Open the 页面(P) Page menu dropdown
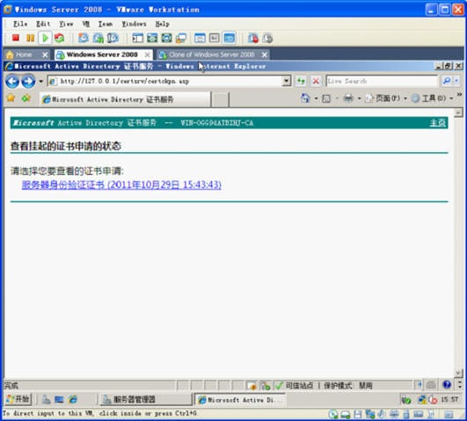This screenshot has height=421, width=467. pyautogui.click(x=386, y=98)
